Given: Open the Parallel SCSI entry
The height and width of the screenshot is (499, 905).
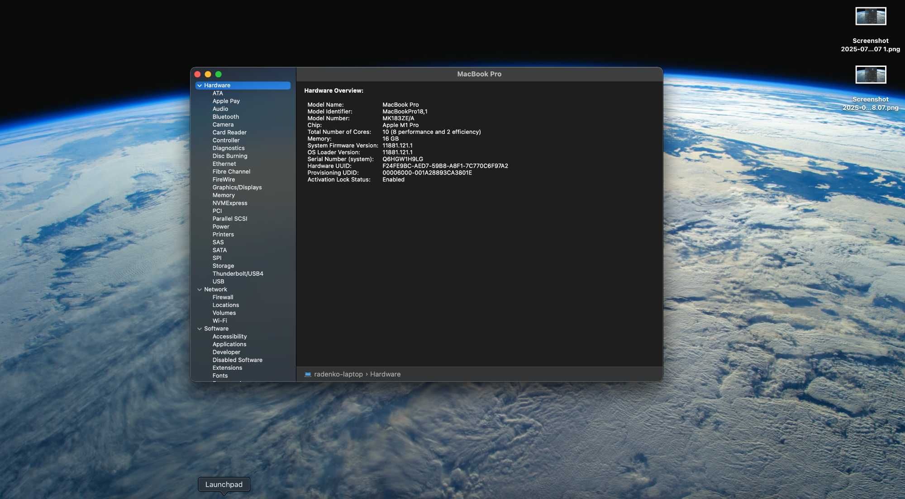Looking at the screenshot, I should point(230,219).
